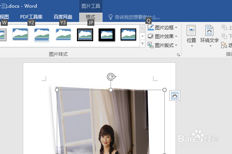Click the Tell Me search box
This screenshot has width=232, height=154.
[137, 17]
